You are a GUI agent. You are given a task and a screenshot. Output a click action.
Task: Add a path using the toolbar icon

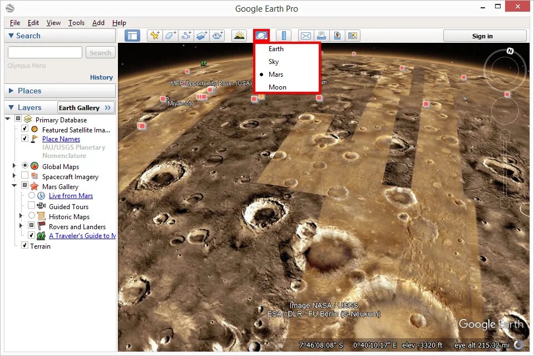(186, 36)
